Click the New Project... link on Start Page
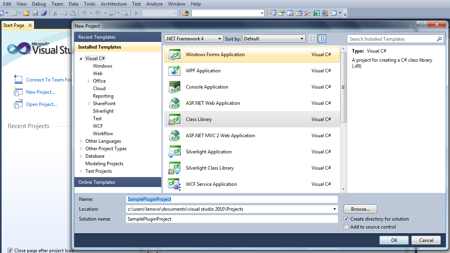Screen dimensions: 450x253 (40, 92)
